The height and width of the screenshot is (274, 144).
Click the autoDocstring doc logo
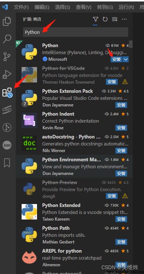(29, 143)
